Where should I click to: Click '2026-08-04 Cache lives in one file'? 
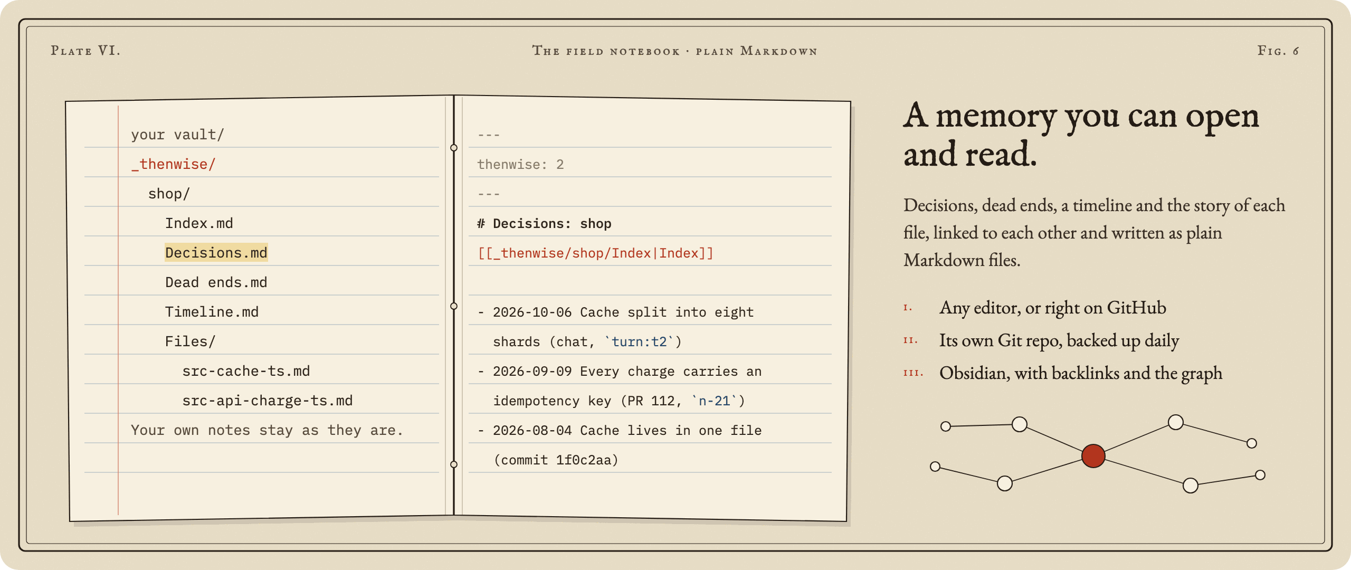click(627, 430)
